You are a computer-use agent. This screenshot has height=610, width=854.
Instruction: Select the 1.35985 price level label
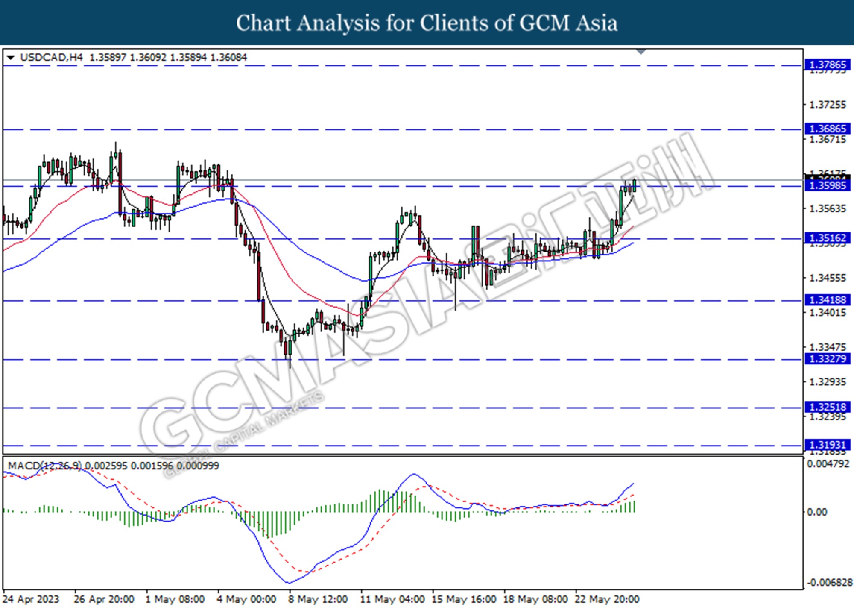pos(828,185)
